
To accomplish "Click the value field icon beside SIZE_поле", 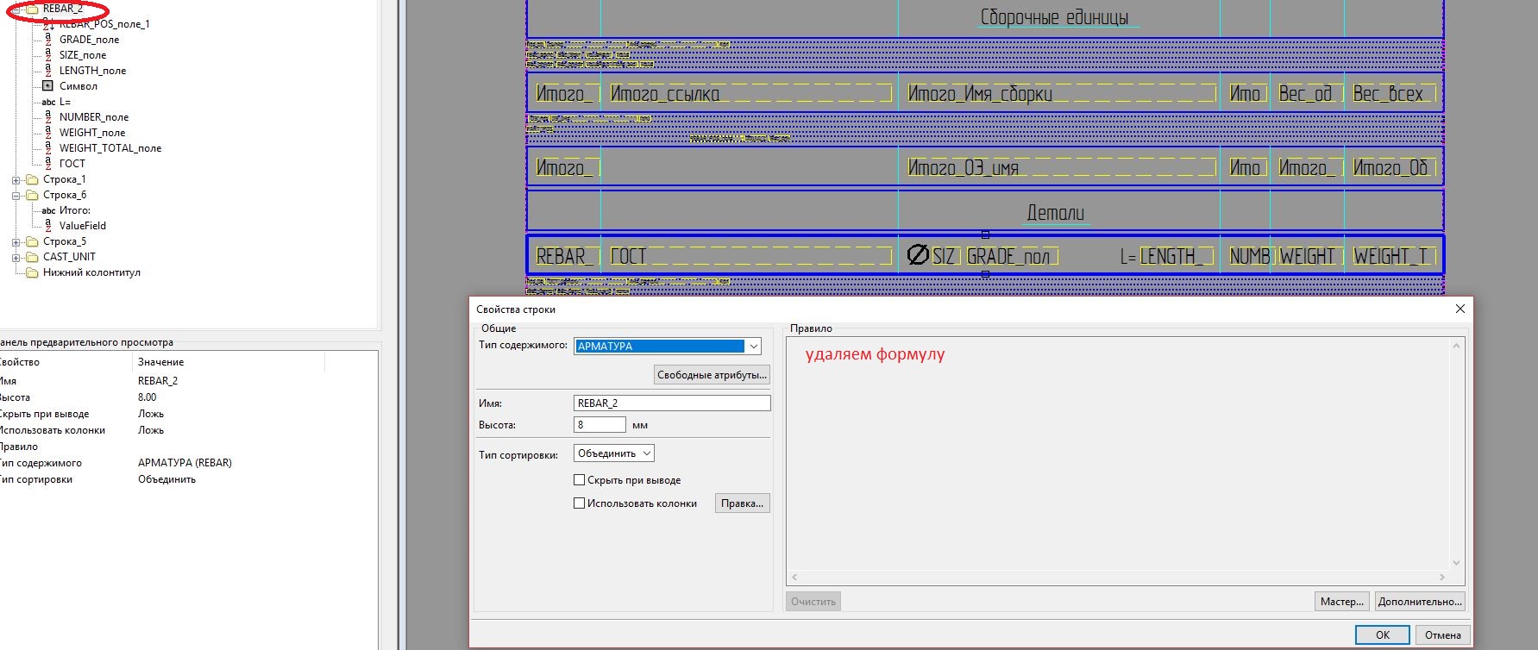I will pyautogui.click(x=48, y=54).
